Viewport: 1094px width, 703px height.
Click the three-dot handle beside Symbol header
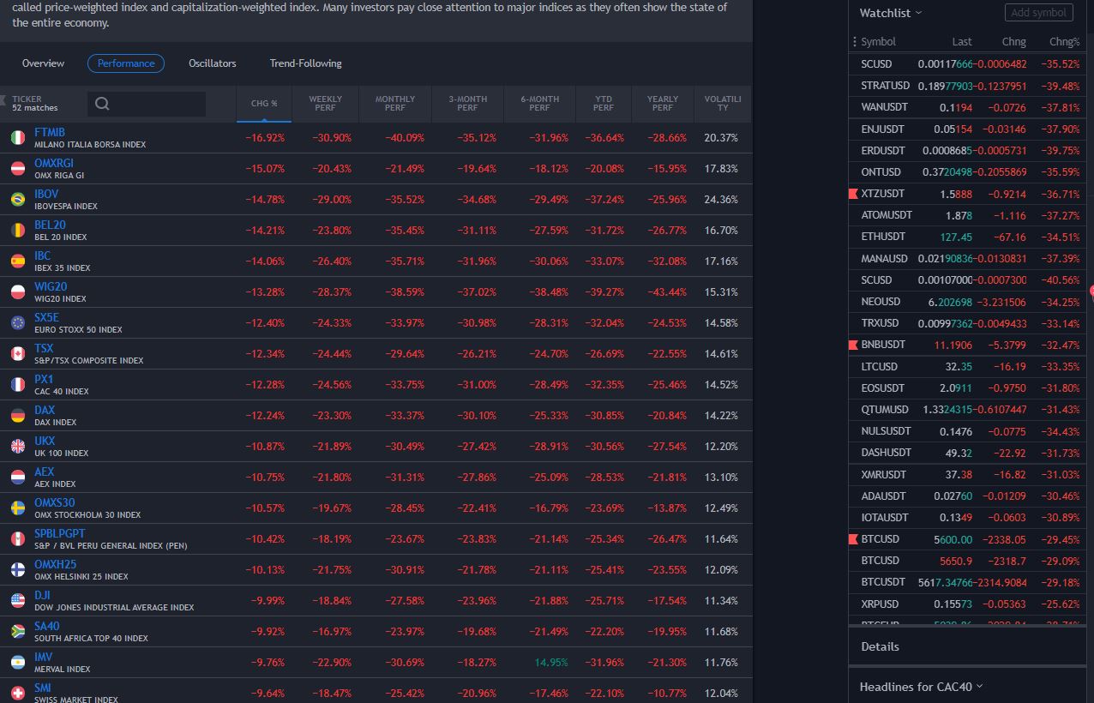(x=855, y=42)
